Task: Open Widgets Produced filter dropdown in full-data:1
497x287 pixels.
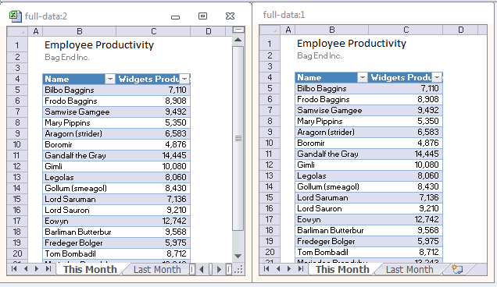Action: click(437, 77)
